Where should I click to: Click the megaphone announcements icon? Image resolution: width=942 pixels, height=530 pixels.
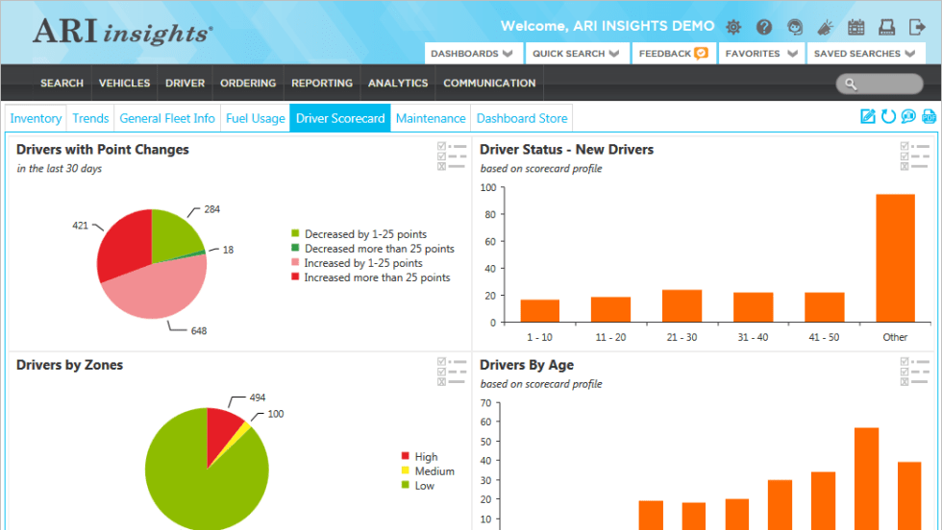pos(826,27)
